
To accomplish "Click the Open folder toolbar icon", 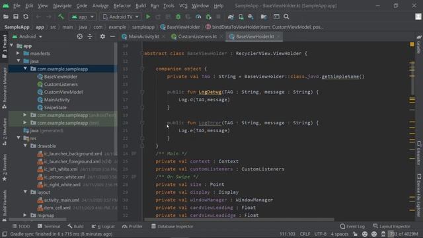I will (x=6, y=17).
